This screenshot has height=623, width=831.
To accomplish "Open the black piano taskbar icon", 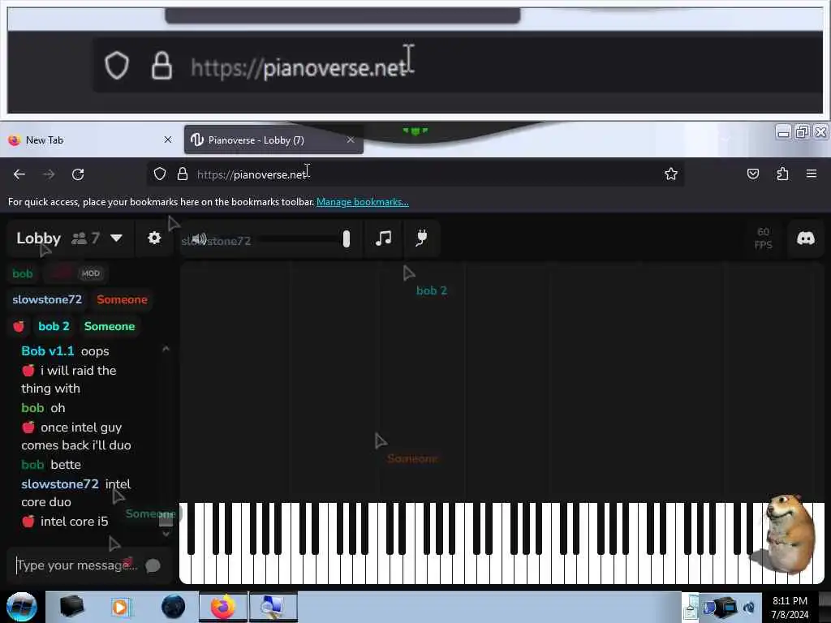I will [71, 607].
